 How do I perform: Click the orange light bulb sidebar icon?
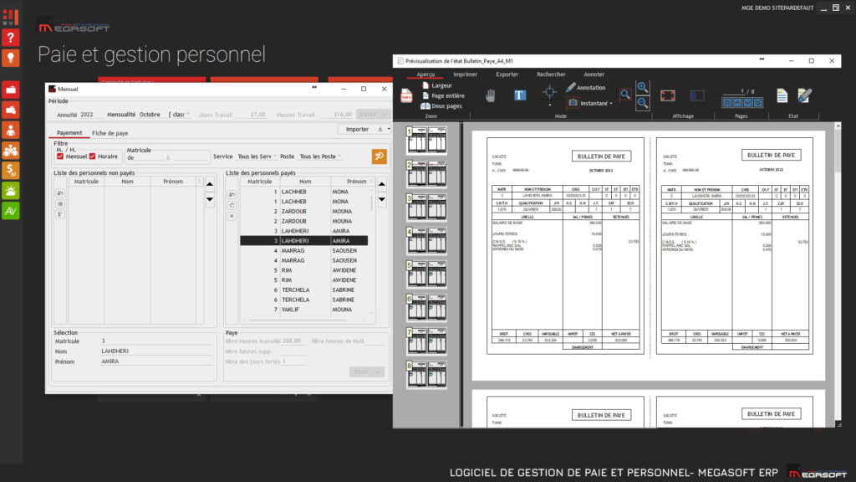[x=10, y=58]
